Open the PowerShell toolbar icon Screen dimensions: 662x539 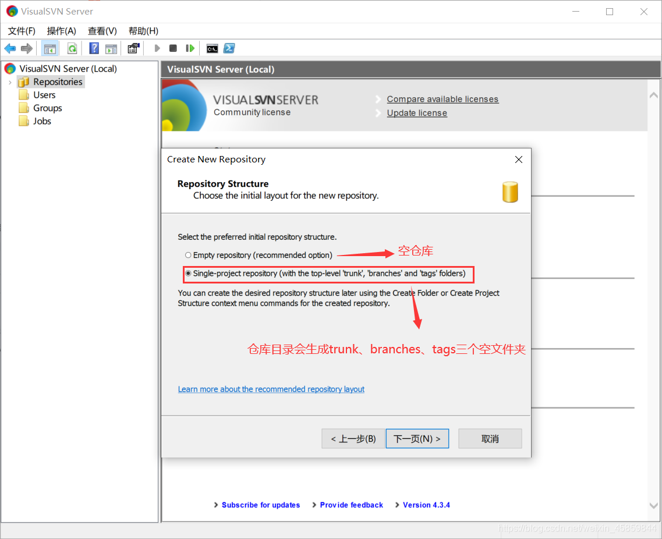[229, 48]
